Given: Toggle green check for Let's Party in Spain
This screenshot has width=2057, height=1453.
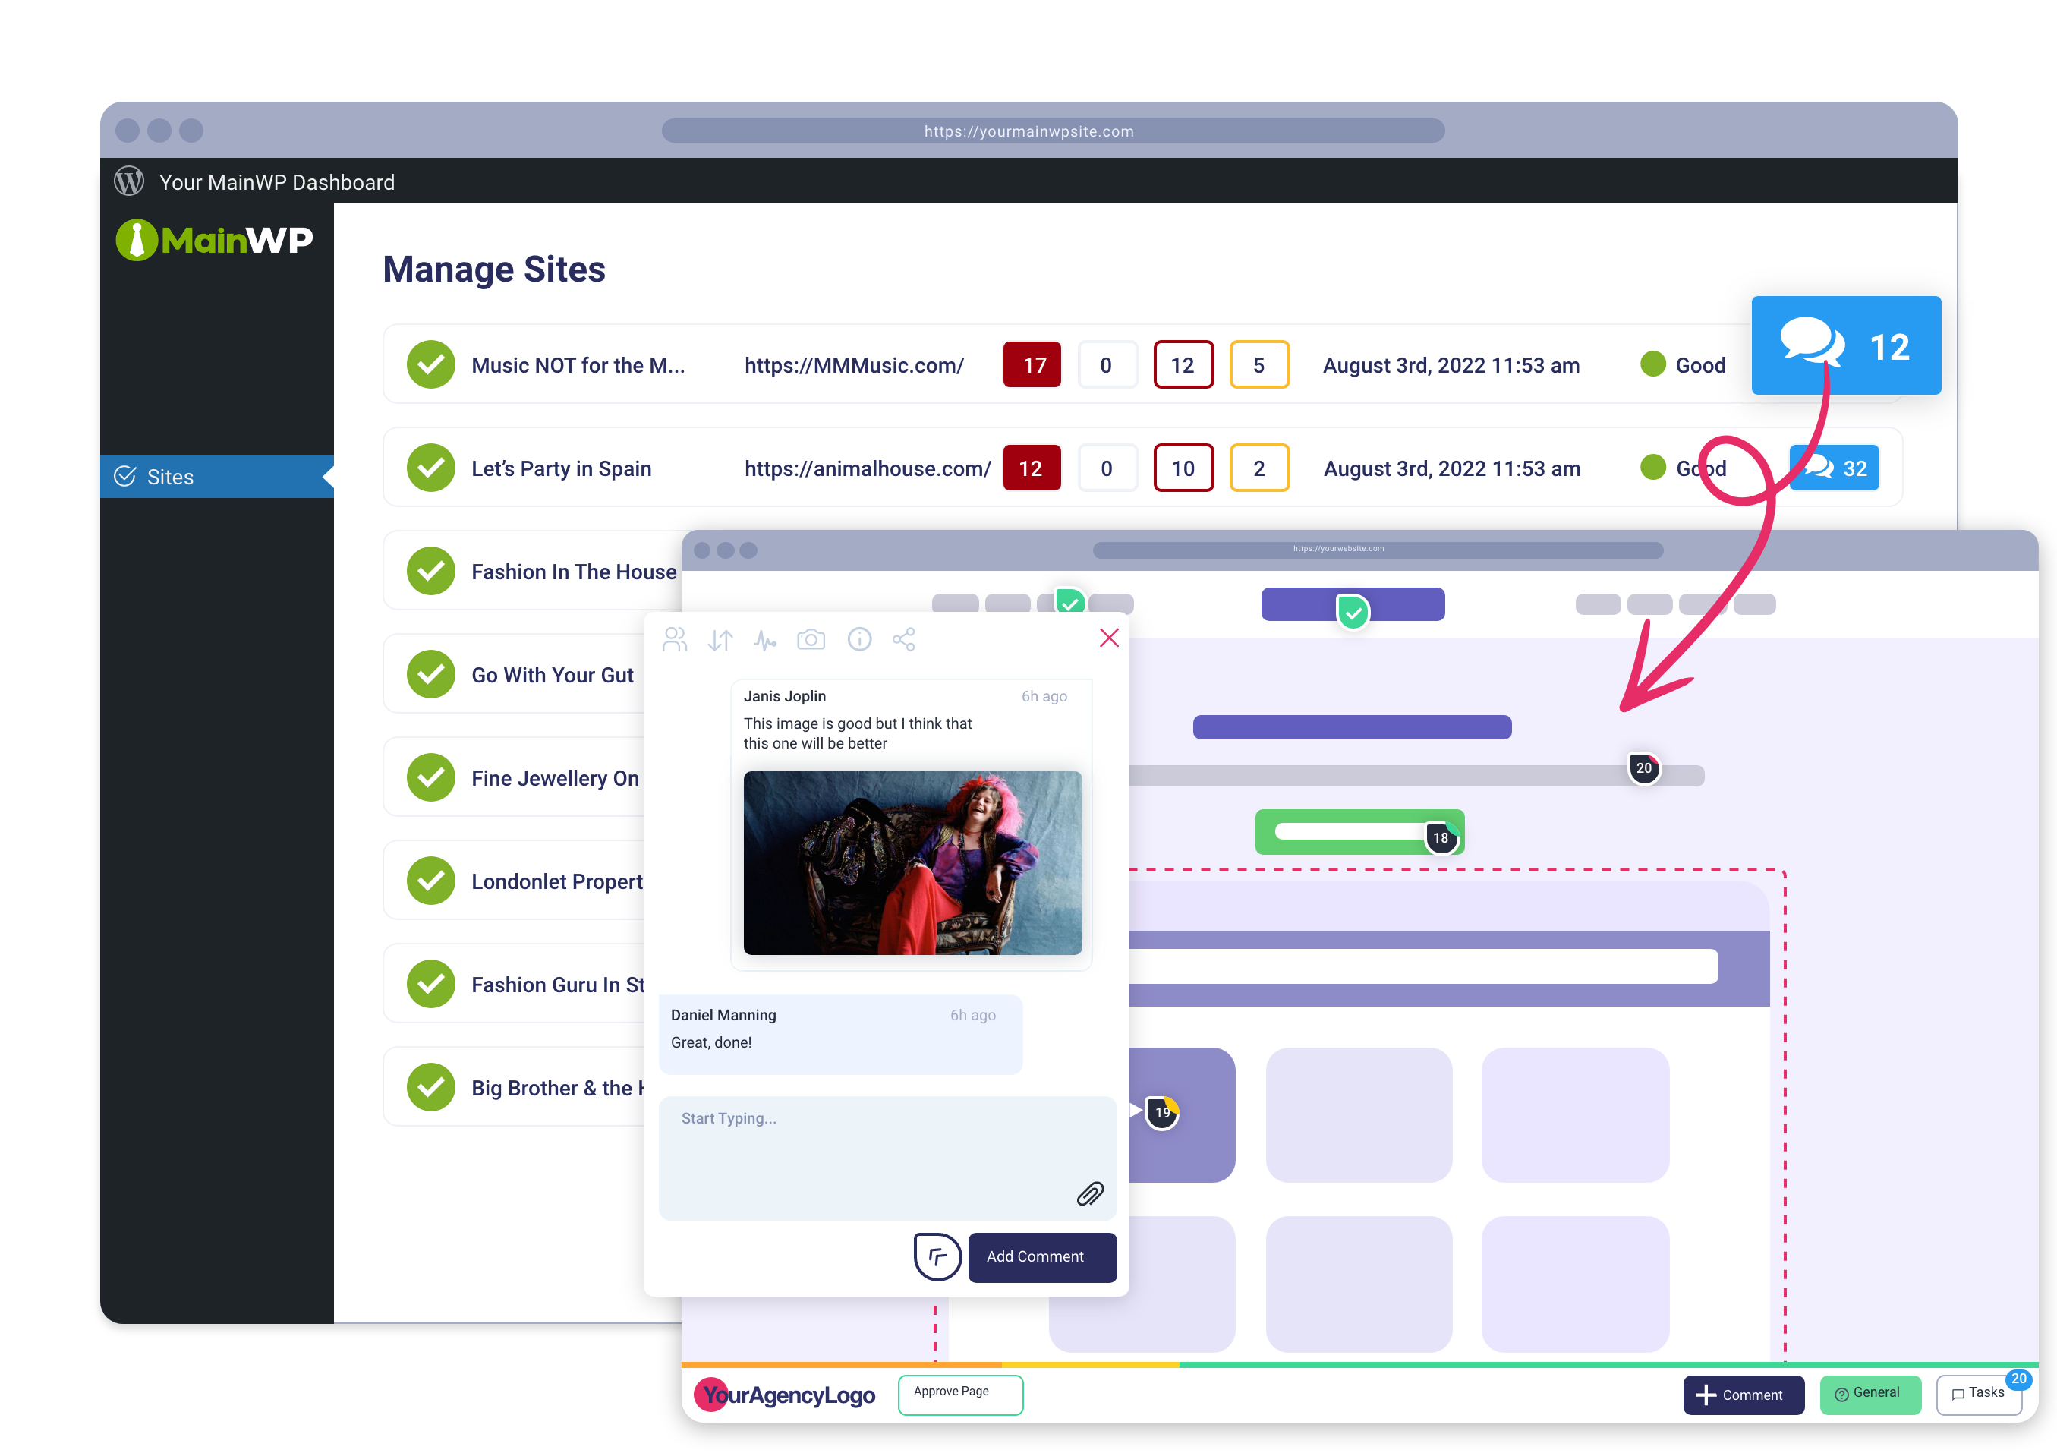Looking at the screenshot, I should [431, 468].
